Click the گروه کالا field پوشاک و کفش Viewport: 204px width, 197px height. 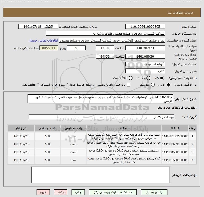click(101, 117)
